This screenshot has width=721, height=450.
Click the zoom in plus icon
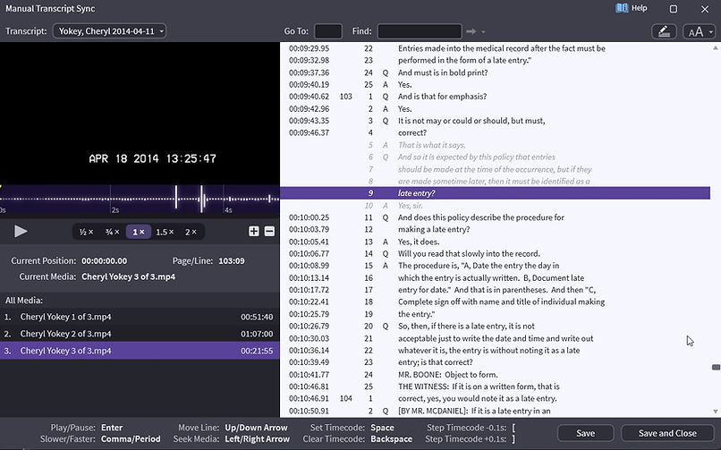254,232
